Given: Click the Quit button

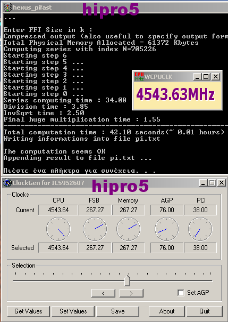Looking at the screenshot, I should click(x=205, y=311).
